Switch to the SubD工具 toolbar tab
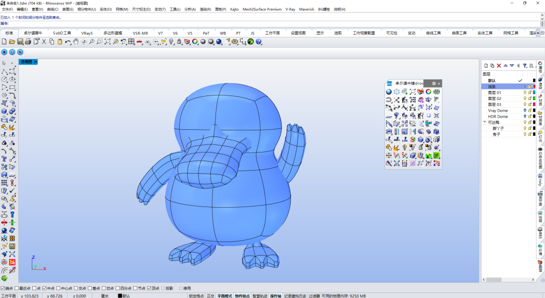The image size is (545, 298). [x=62, y=33]
